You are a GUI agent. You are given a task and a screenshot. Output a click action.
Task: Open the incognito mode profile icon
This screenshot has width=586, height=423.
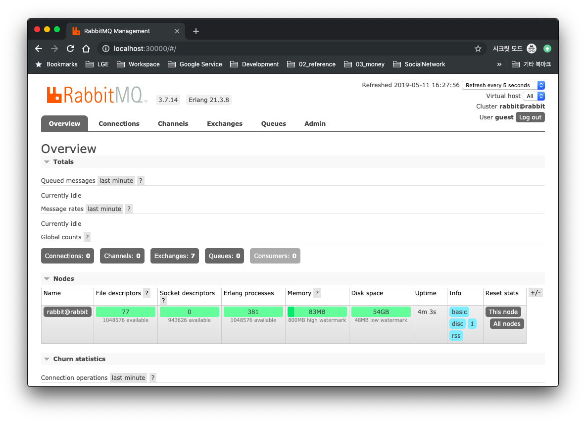[532, 49]
